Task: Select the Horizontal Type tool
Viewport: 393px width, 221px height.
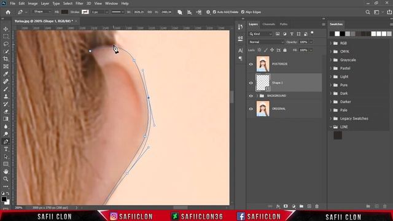Action: [x=6, y=149]
